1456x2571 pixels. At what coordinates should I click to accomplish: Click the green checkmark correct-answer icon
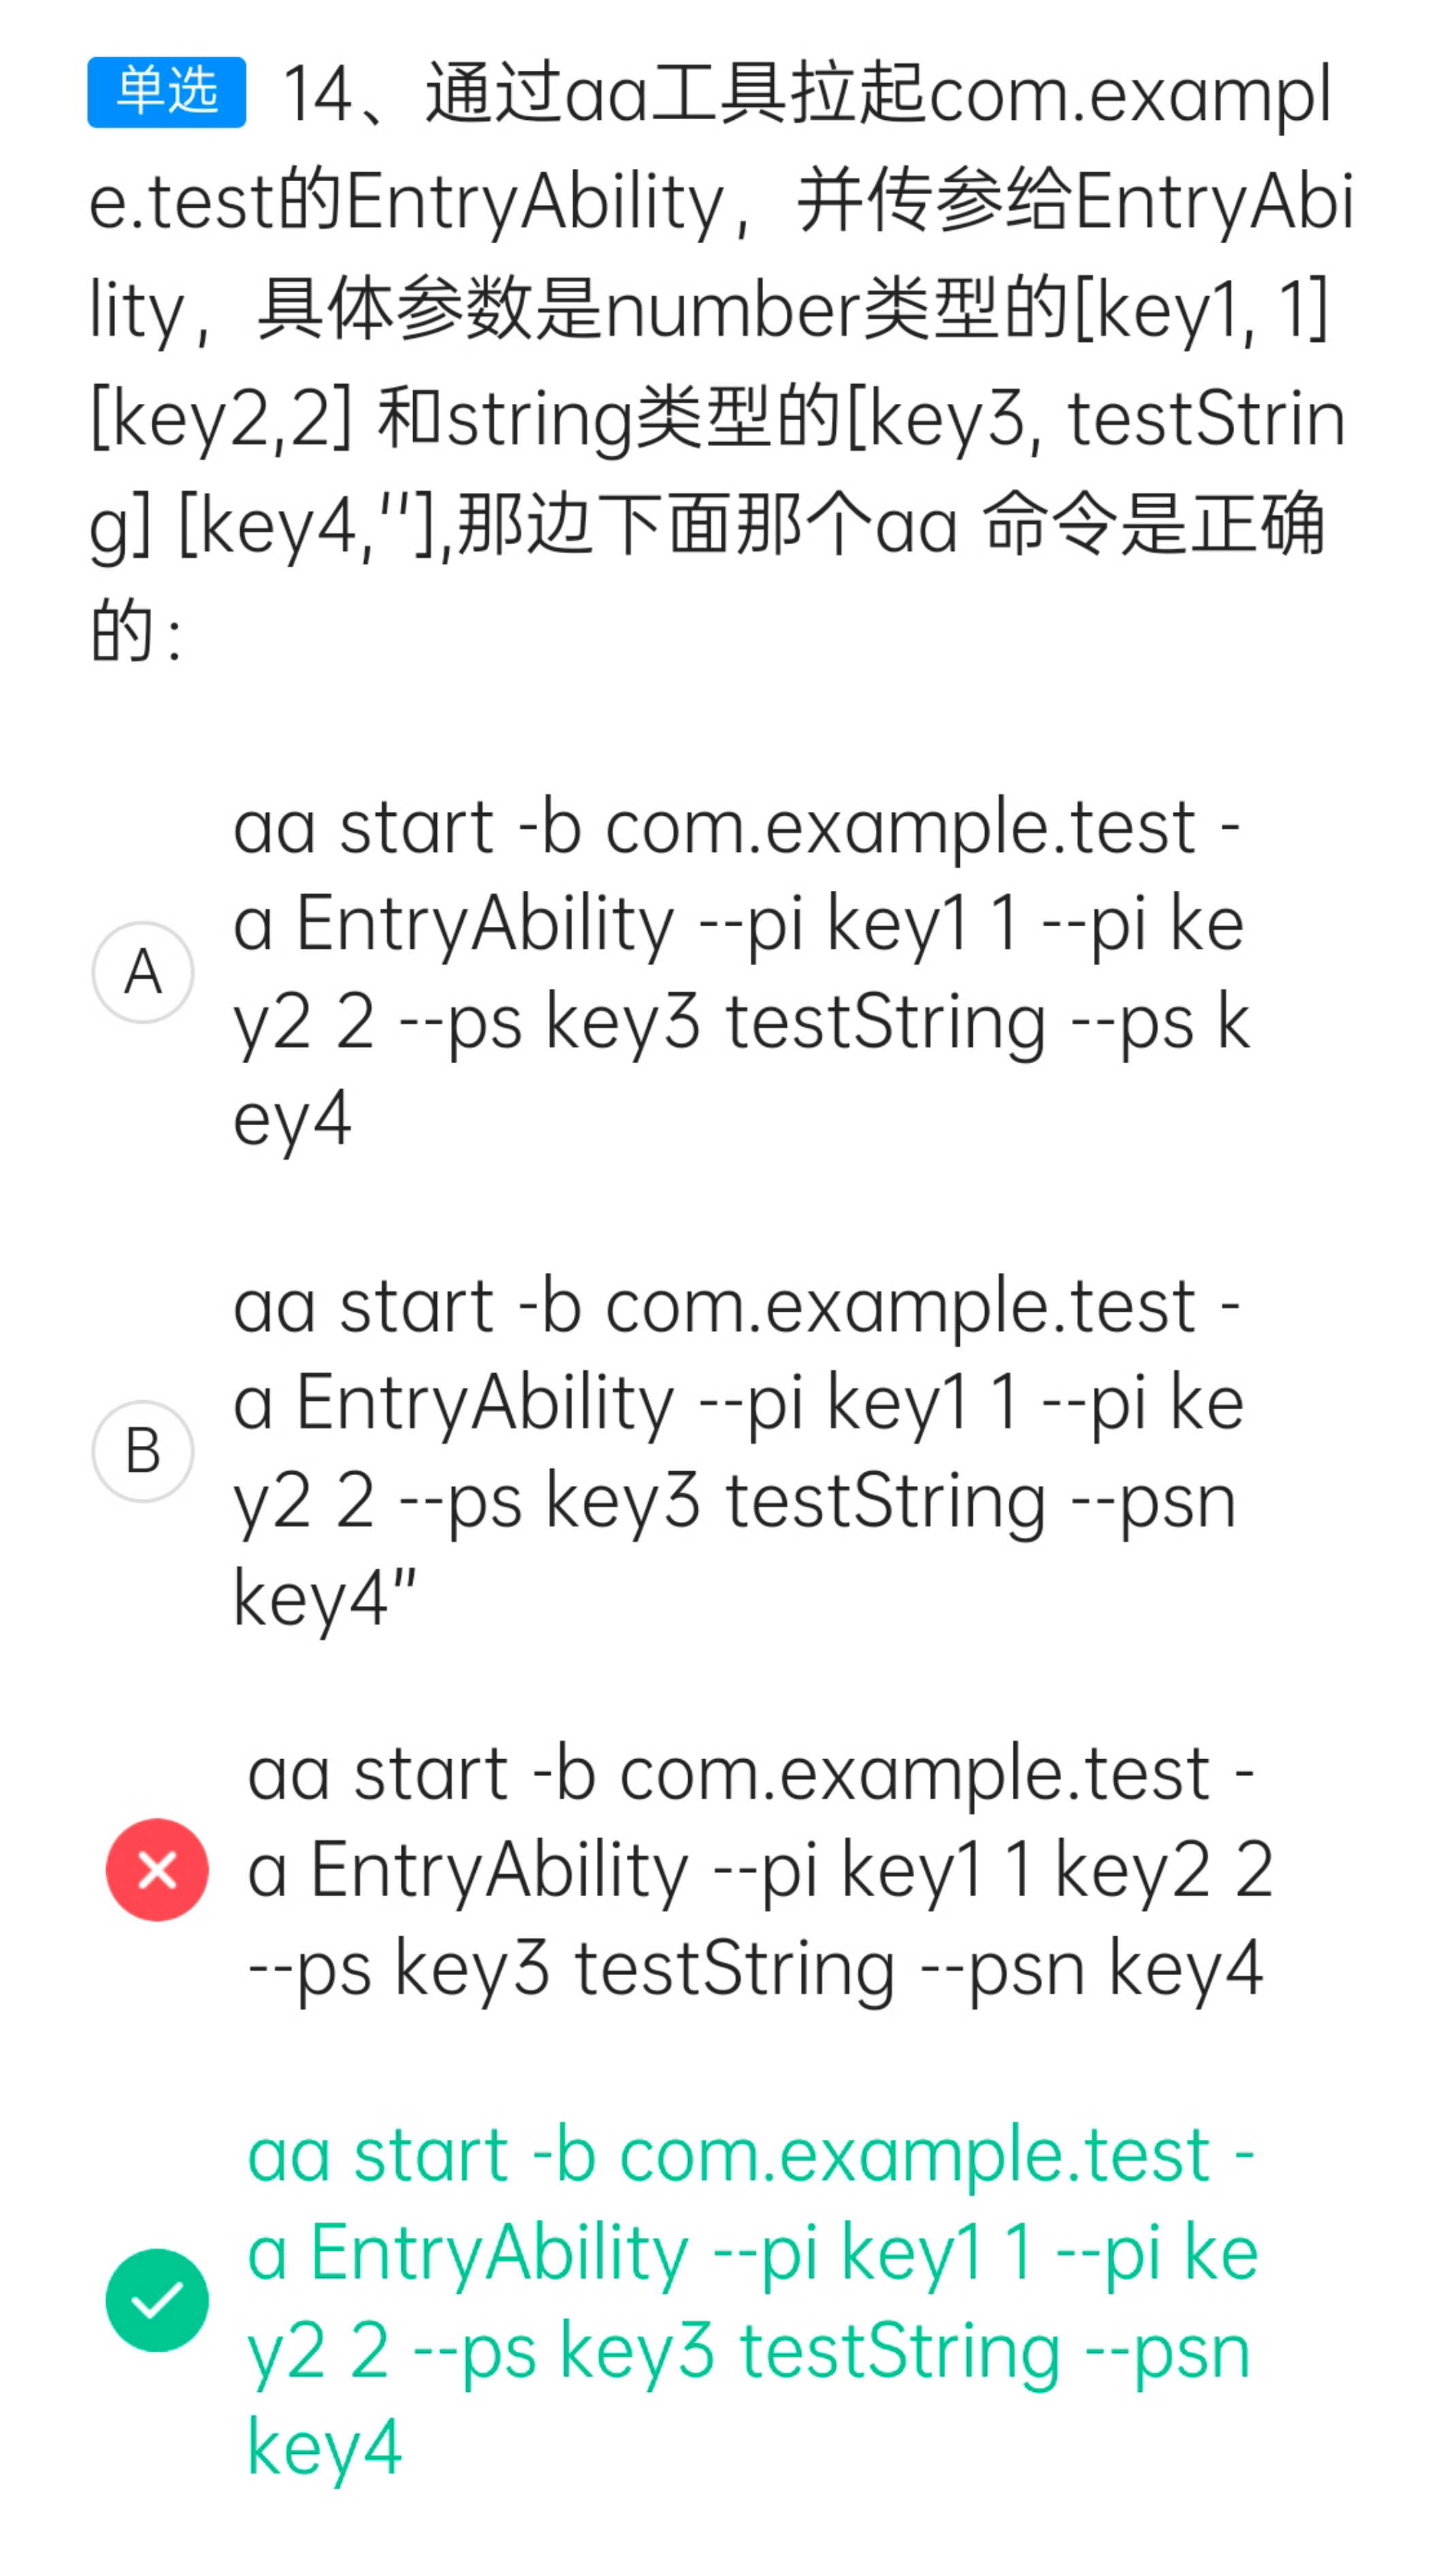coord(157,2300)
